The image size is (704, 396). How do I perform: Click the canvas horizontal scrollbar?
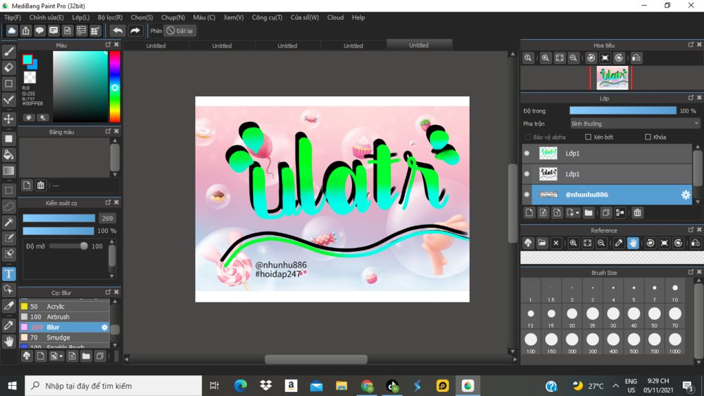pos(316,359)
